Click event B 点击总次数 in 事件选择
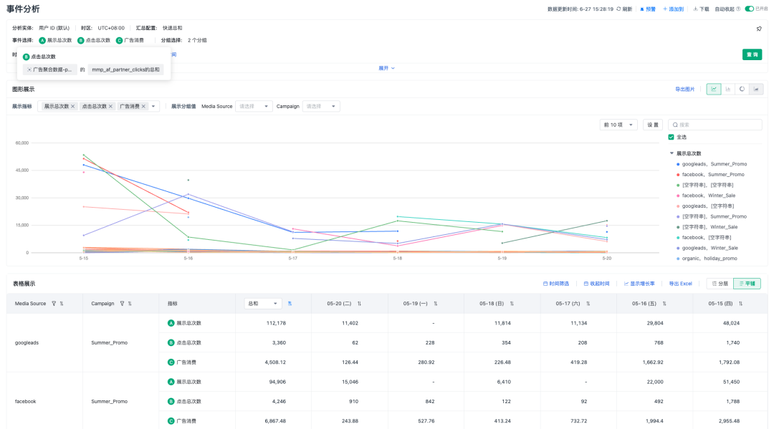This screenshot has width=774, height=429. (x=94, y=40)
